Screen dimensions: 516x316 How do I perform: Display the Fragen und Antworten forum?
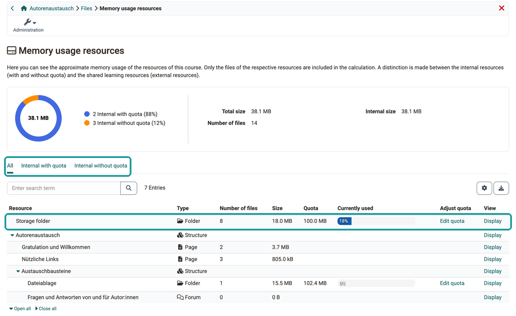tap(493, 297)
